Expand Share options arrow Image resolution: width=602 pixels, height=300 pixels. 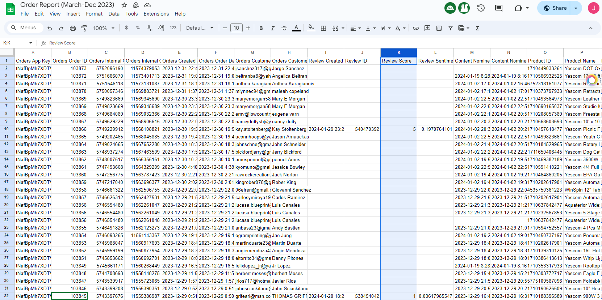tap(576, 8)
